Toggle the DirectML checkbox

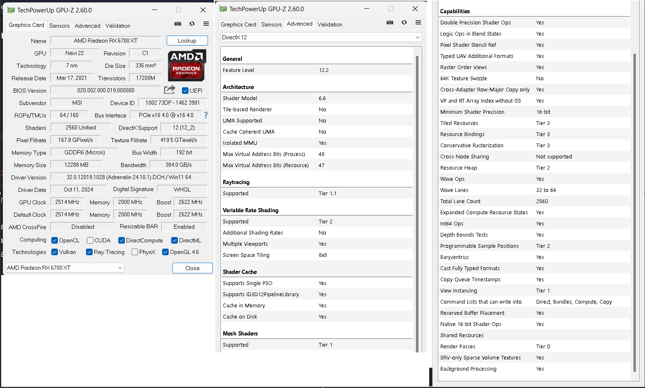coord(174,240)
